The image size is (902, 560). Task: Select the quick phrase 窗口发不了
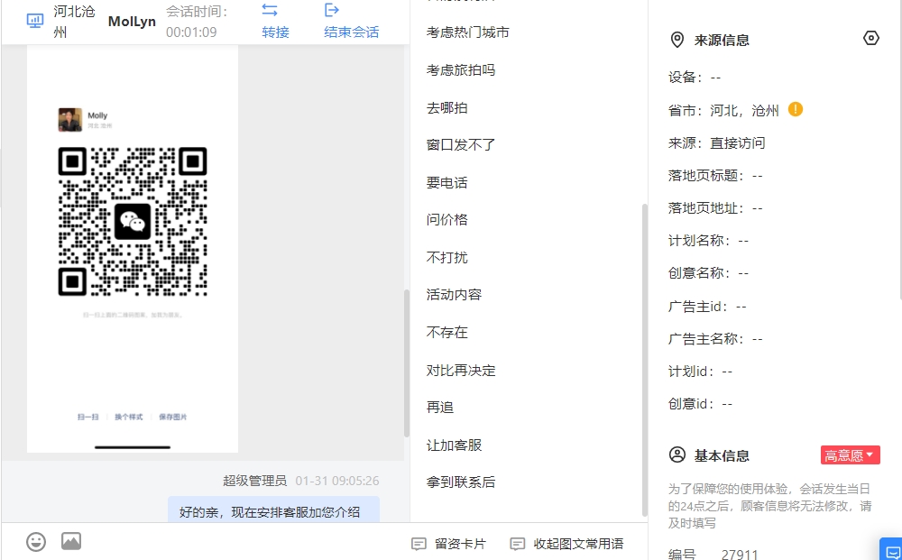point(461,145)
